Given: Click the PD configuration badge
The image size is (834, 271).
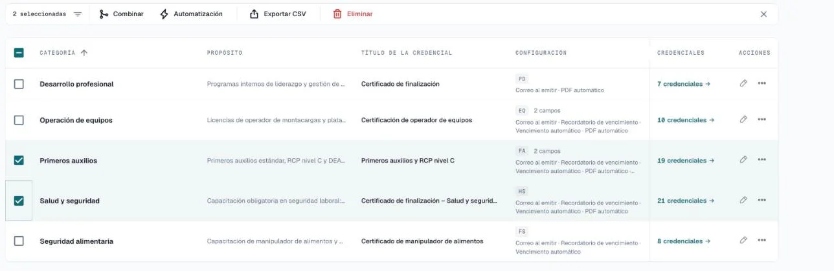Looking at the screenshot, I should pos(522,79).
